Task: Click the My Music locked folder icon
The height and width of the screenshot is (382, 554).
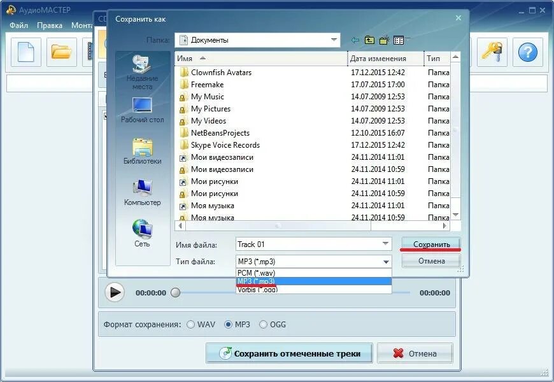Action: (x=183, y=97)
